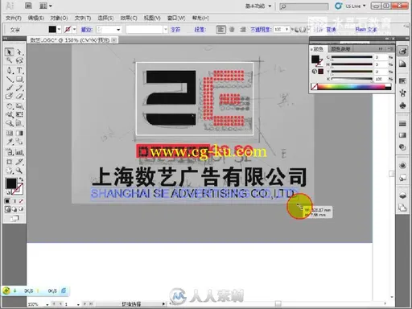Select the Pen tool
The height and width of the screenshot is (309, 412).
point(10,70)
